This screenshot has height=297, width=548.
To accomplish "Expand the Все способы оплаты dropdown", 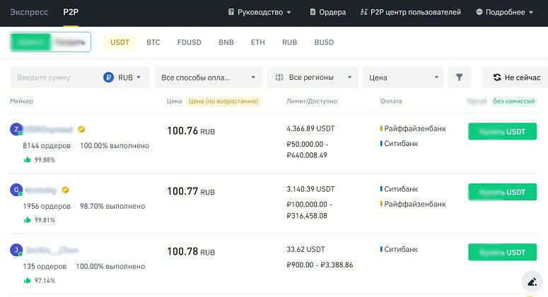I will (x=208, y=78).
